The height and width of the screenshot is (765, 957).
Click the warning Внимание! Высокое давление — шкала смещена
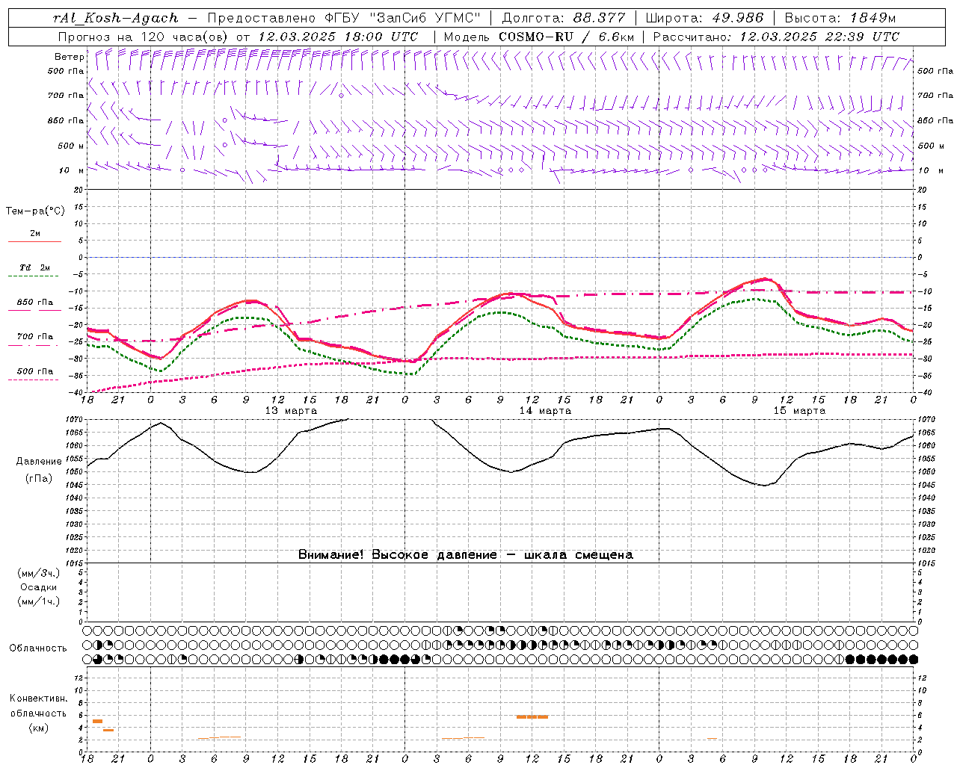click(x=465, y=555)
